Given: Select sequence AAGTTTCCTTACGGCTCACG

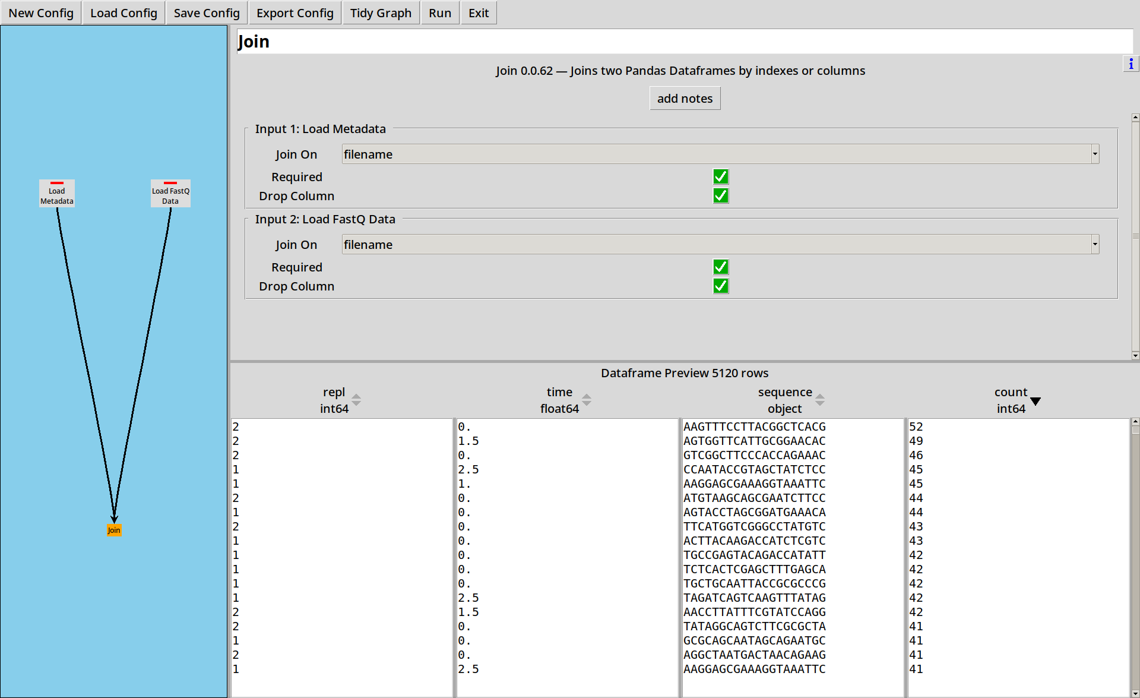Looking at the screenshot, I should (x=754, y=427).
